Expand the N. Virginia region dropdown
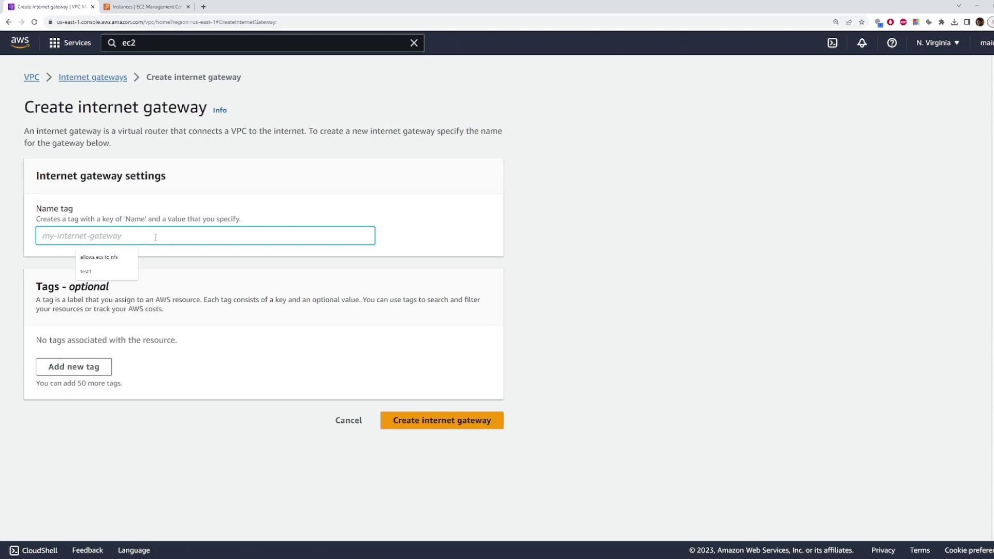This screenshot has height=559, width=994. pos(938,43)
